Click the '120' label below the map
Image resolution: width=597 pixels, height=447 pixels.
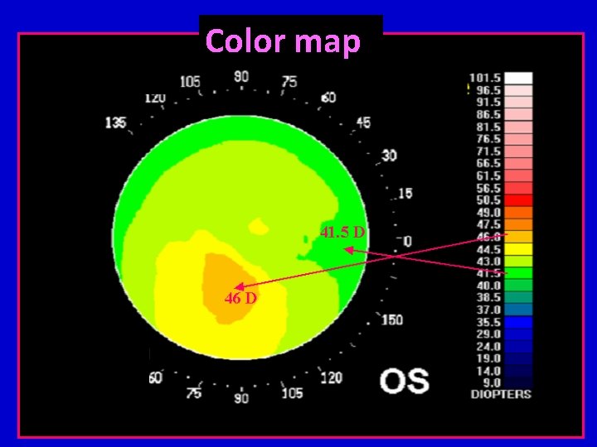331,377
